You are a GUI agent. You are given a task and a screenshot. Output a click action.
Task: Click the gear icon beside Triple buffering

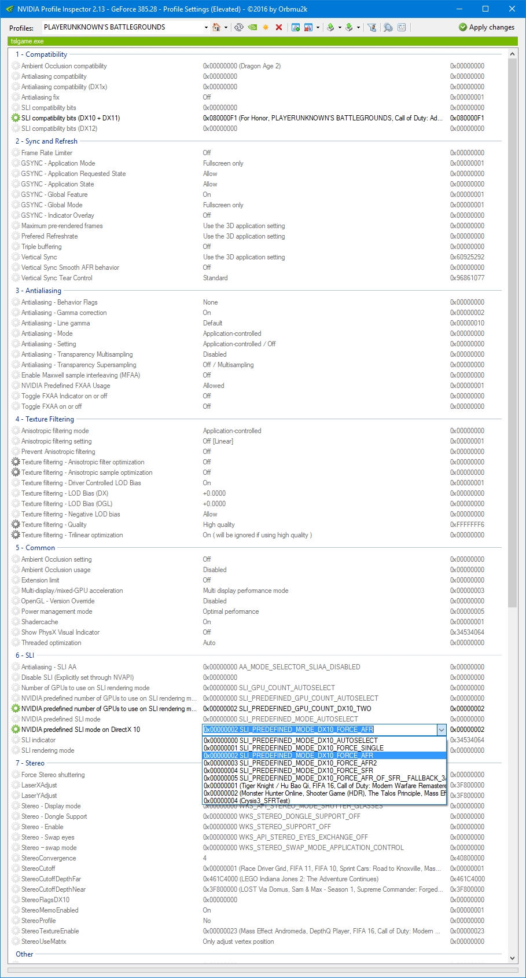point(16,247)
